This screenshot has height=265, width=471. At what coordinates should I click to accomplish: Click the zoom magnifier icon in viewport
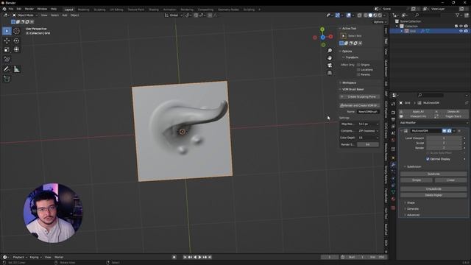tap(330, 51)
